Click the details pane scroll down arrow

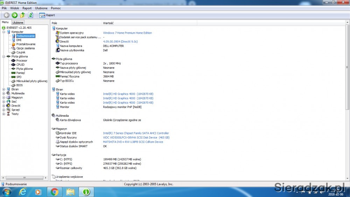(347, 178)
